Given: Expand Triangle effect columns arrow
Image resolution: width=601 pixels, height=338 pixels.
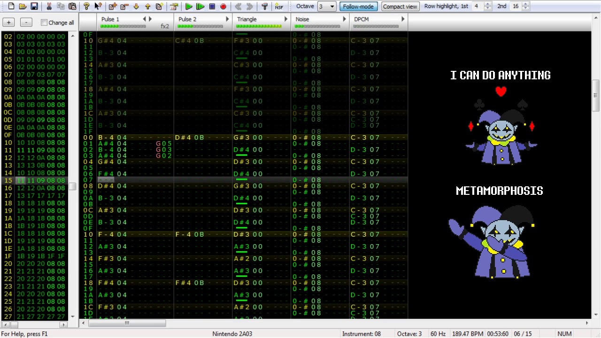Looking at the screenshot, I should [x=285, y=19].
